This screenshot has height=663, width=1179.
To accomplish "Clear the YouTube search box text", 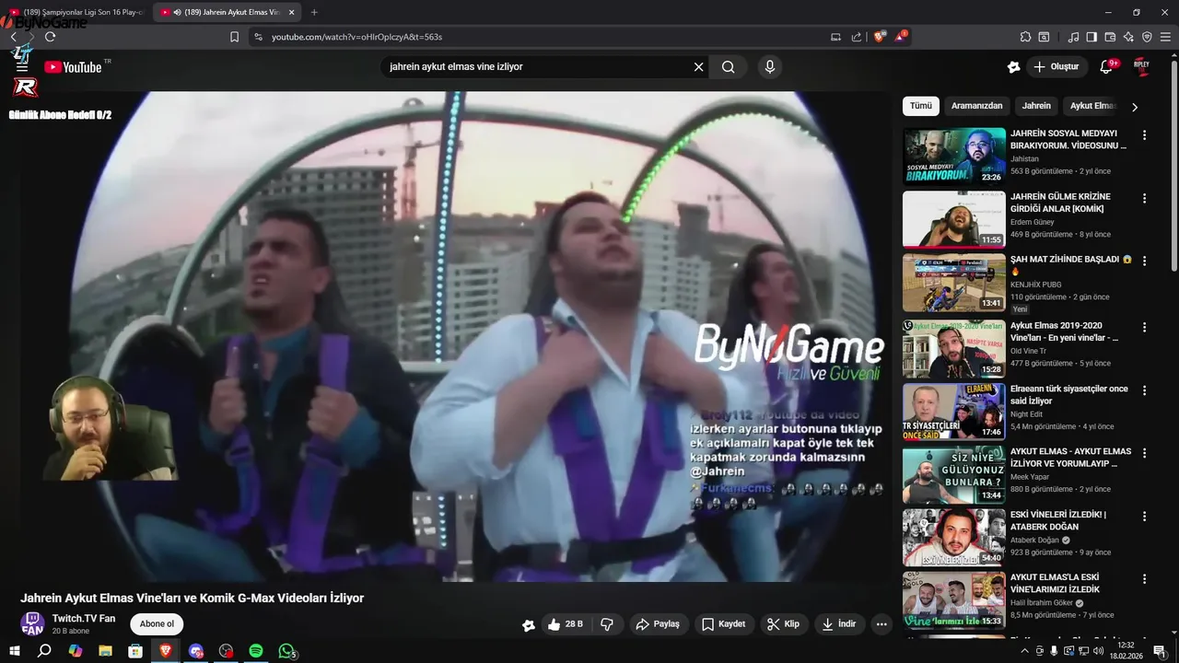I will point(698,67).
